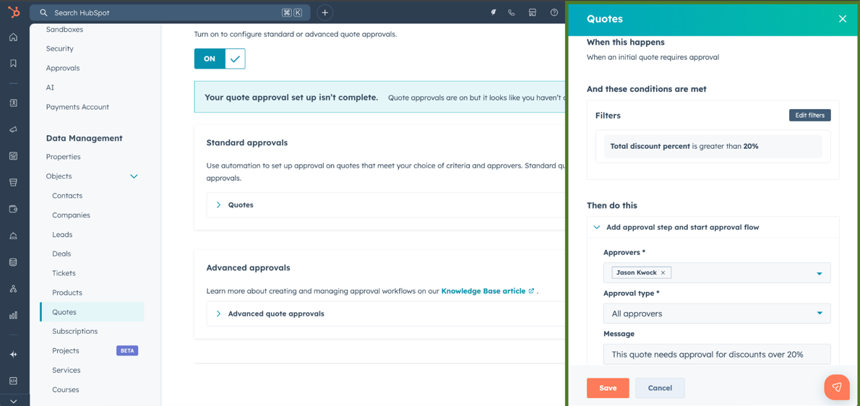
Task: Collapse the Objects menu in sidebar
Action: [x=134, y=176]
